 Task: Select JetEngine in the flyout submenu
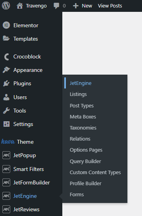pyautogui.click(x=80, y=83)
